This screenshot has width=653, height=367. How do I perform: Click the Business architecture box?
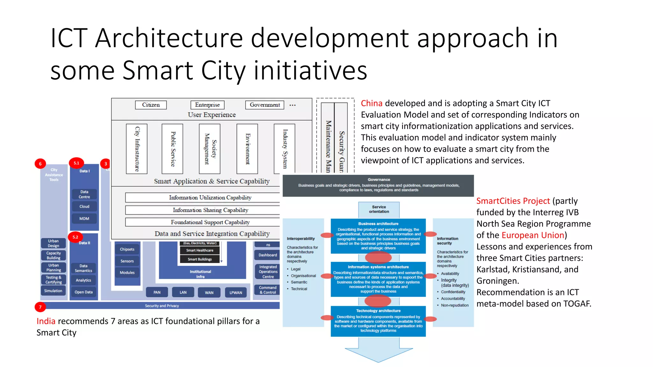click(378, 236)
